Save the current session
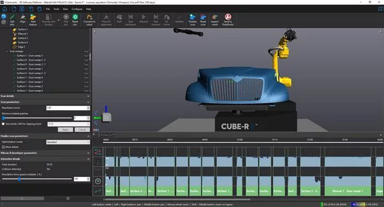 (22, 9)
